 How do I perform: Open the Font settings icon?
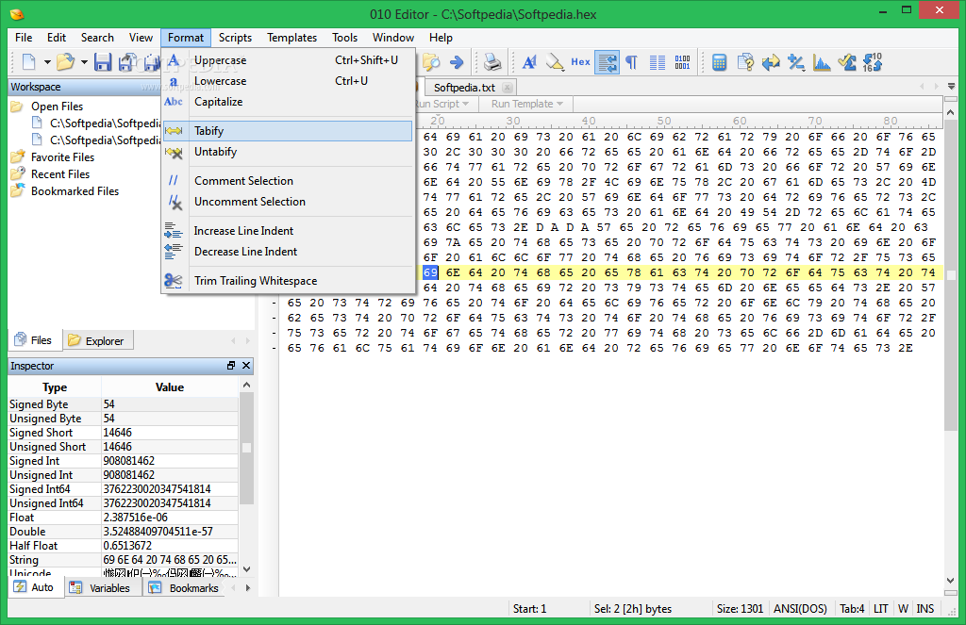pos(529,61)
